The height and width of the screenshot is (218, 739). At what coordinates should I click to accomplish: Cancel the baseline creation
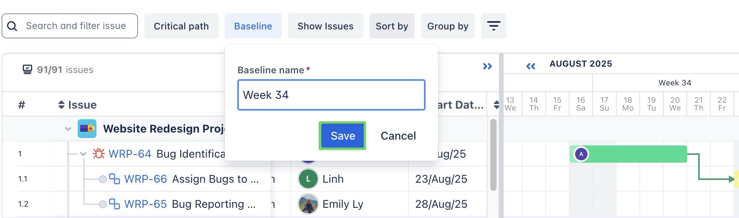(398, 136)
